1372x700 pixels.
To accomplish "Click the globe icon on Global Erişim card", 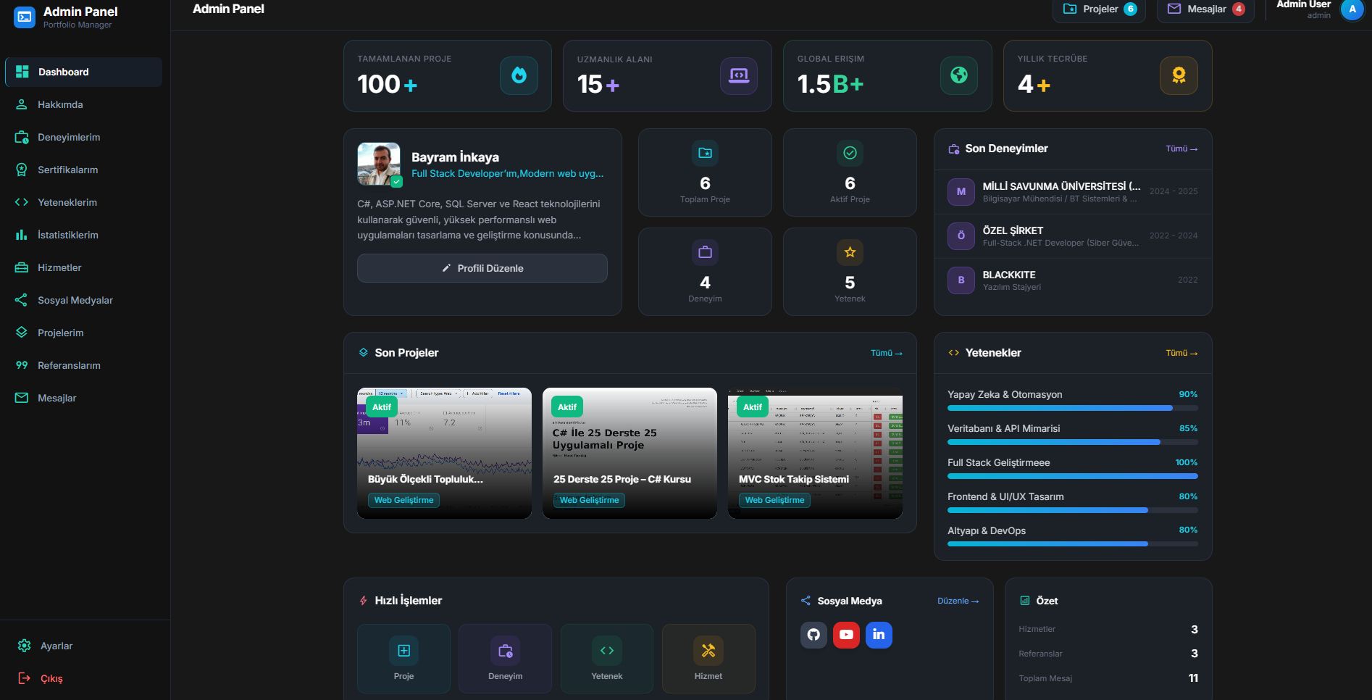I will click(x=958, y=75).
